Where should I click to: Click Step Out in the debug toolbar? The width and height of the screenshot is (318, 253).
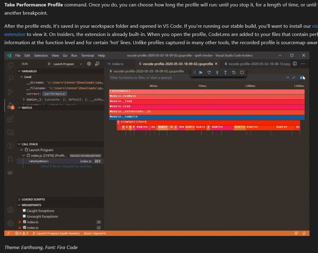click(x=225, y=73)
